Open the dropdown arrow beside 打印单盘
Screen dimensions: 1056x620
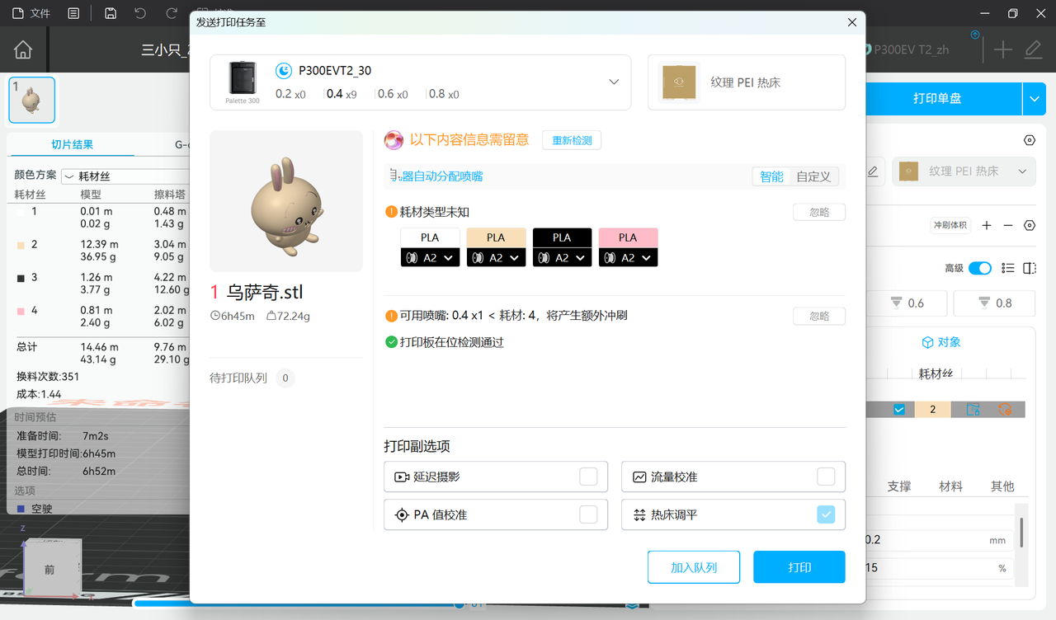pyautogui.click(x=1035, y=98)
